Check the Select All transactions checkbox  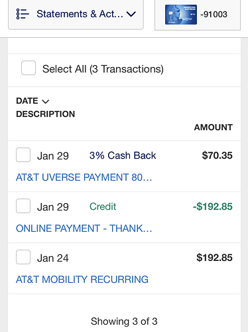click(29, 68)
